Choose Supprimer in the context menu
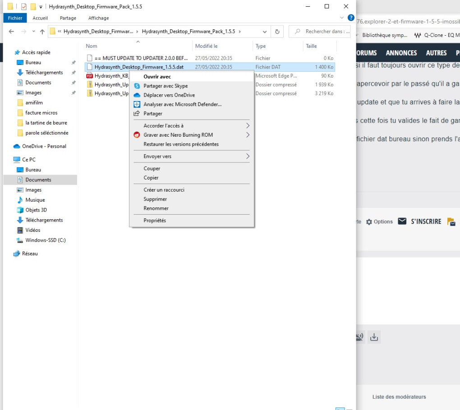The height and width of the screenshot is (410, 460). point(192,199)
